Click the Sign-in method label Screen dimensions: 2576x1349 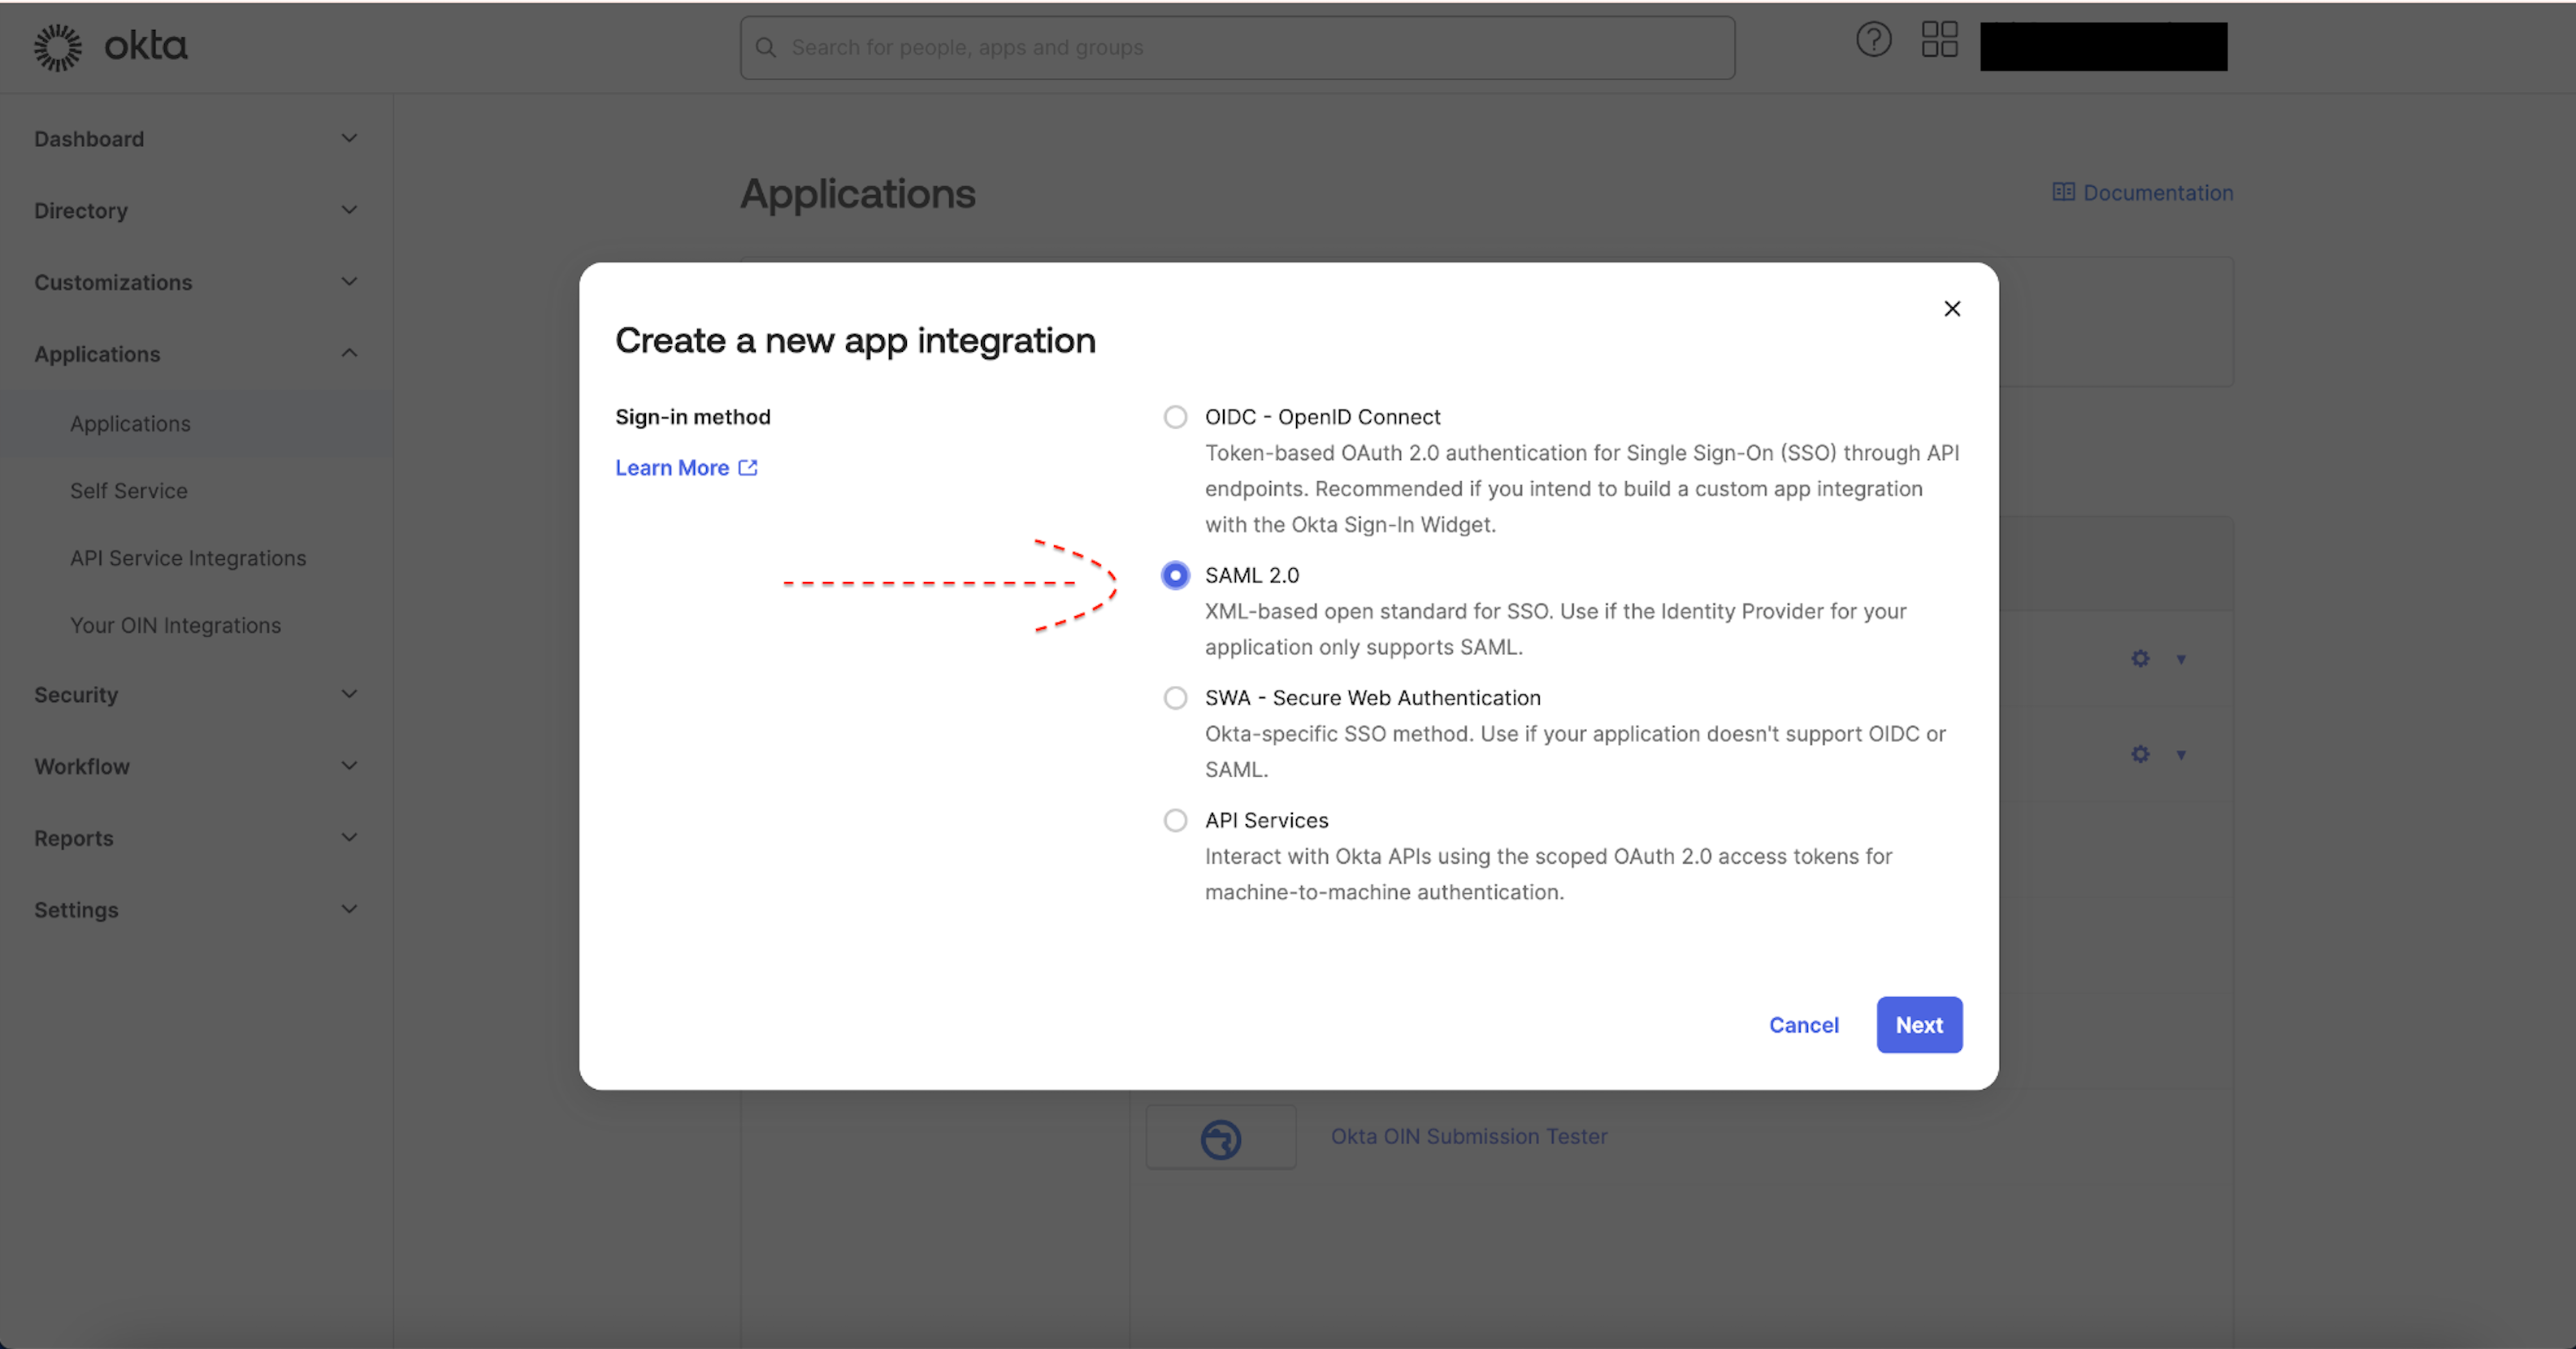click(x=693, y=417)
